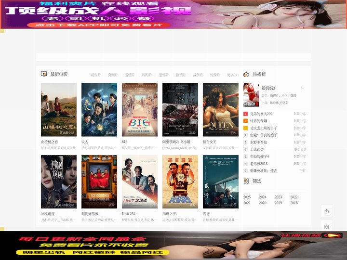Screen dimensions: 347x260
Task: Click 更新HD label beside 上流社会
Action: [300, 149]
